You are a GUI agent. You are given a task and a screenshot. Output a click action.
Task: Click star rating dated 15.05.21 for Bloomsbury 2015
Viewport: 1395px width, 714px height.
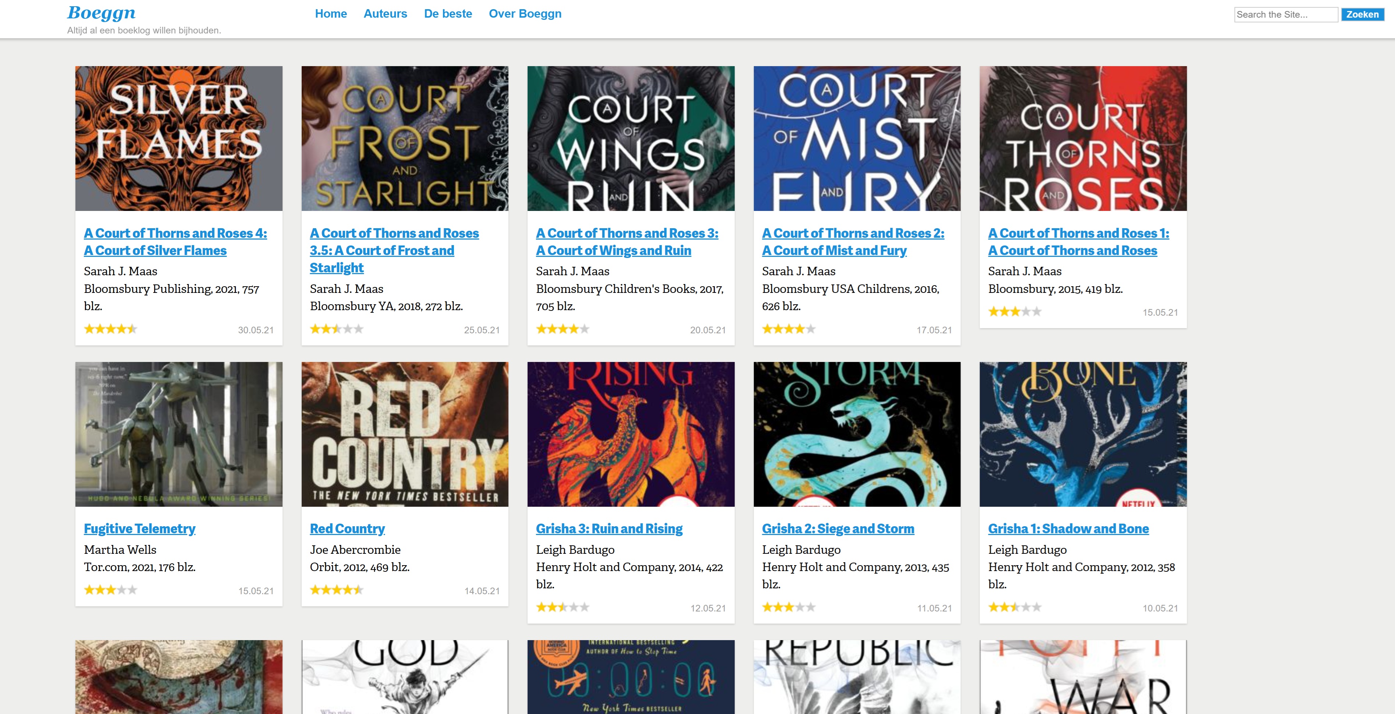click(1015, 312)
